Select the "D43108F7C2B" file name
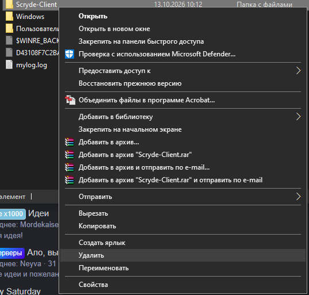 [x=37, y=53]
